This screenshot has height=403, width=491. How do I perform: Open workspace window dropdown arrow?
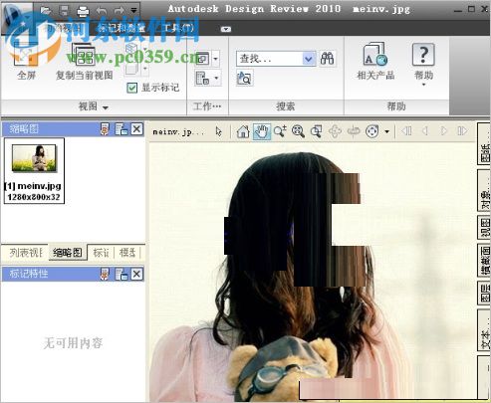coord(215,59)
